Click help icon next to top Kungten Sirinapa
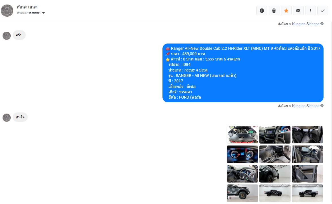The image size is (332, 204). click(322, 24)
